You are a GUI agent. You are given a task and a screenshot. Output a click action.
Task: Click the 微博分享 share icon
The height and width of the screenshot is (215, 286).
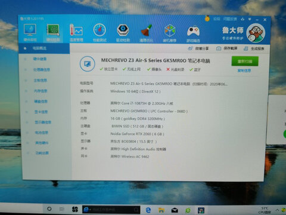(190, 48)
